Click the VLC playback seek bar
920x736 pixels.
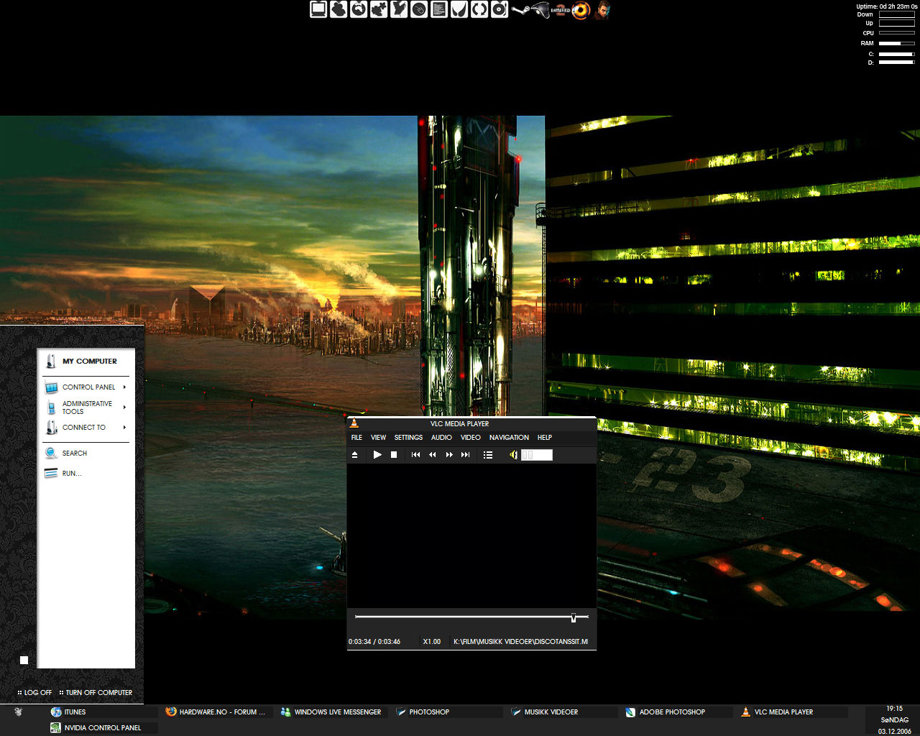(471, 617)
